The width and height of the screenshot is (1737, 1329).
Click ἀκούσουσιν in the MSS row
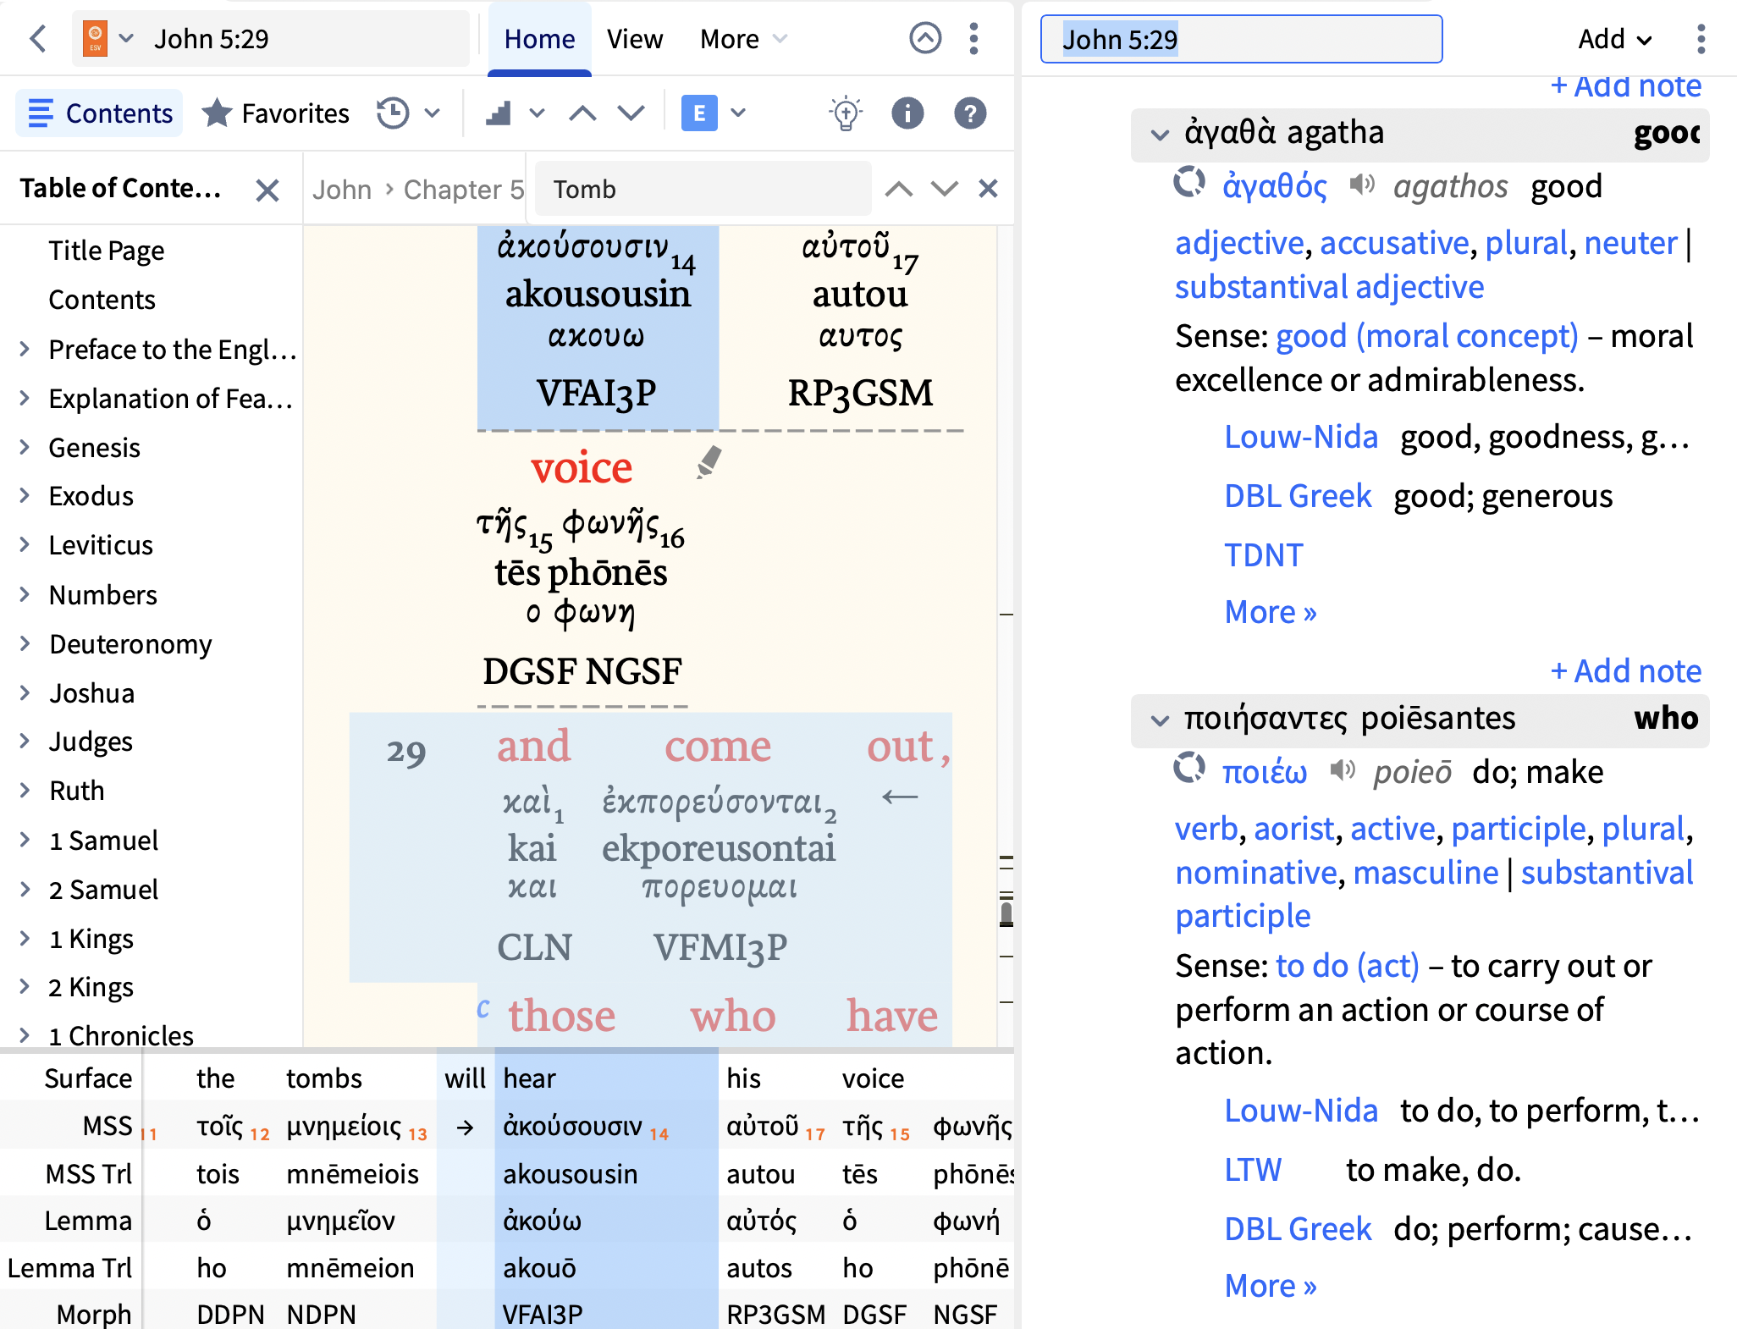point(572,1126)
